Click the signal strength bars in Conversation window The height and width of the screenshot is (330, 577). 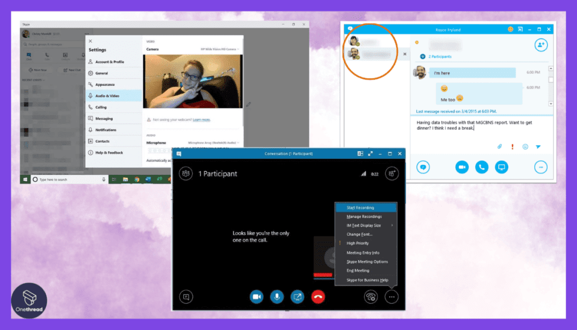coord(363,174)
